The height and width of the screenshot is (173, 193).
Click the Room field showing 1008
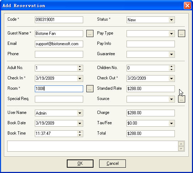point(59,89)
